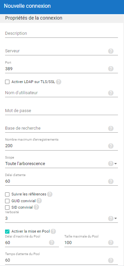Check the Suivre les références box
The image size is (124, 266).
[7, 194]
